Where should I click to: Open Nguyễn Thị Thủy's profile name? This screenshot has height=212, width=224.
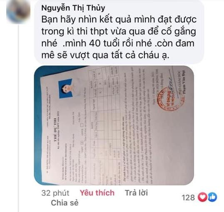click(x=73, y=8)
